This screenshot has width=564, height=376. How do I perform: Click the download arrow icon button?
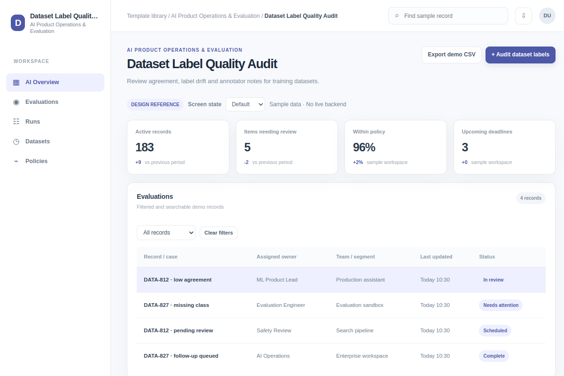click(524, 16)
